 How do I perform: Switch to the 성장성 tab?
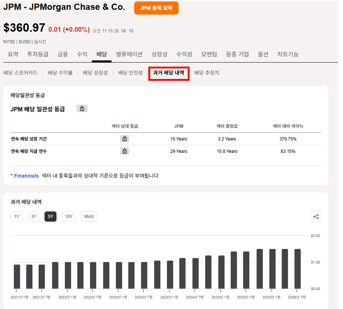[x=159, y=54]
